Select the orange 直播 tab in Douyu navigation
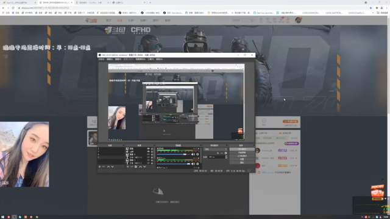 (119, 20)
